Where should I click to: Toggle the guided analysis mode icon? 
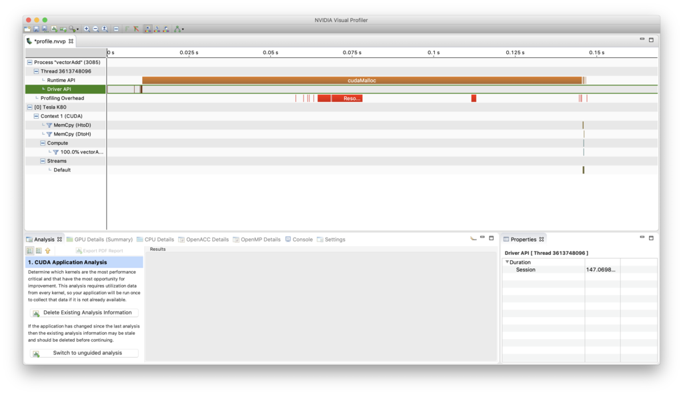point(29,251)
